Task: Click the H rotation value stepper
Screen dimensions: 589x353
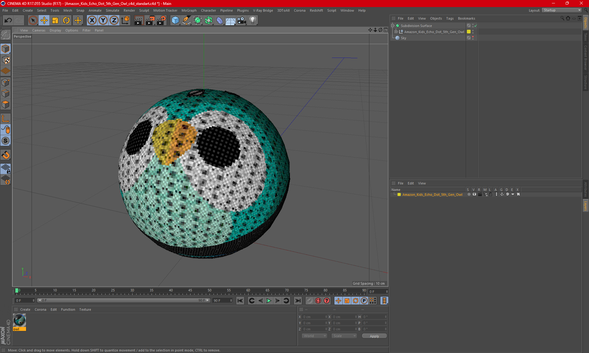Action: click(386, 317)
